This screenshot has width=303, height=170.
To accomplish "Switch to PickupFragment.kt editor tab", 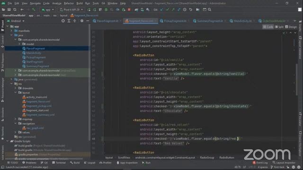I will (x=175, y=21).
